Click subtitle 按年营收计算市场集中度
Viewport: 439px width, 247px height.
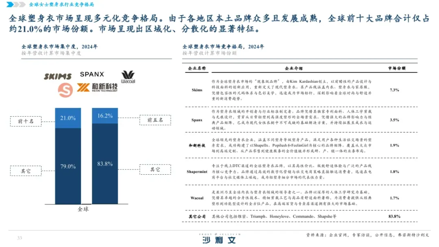point(51,53)
